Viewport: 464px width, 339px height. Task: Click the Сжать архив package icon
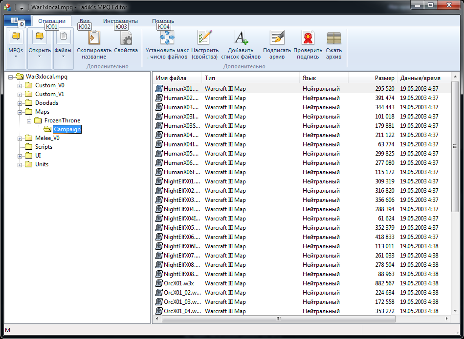pos(334,38)
